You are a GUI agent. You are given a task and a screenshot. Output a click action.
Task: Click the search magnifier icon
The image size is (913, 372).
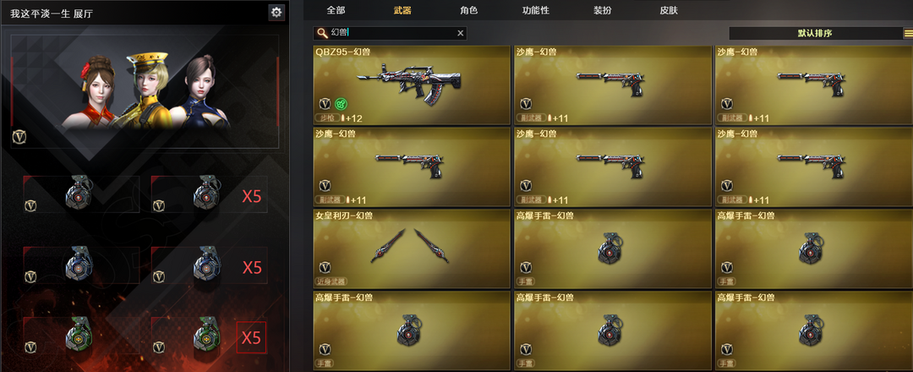pos(321,33)
